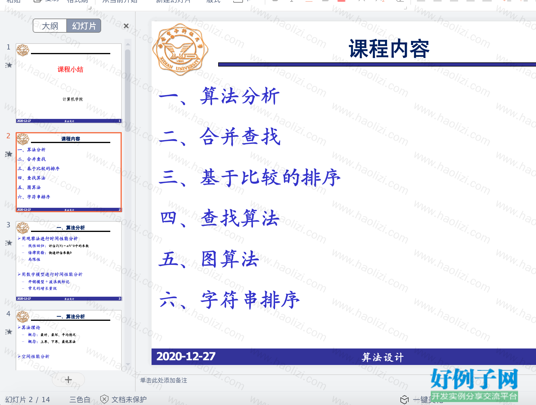Select the slide title 课程内容
This screenshot has width=536, height=405.
[x=389, y=49]
